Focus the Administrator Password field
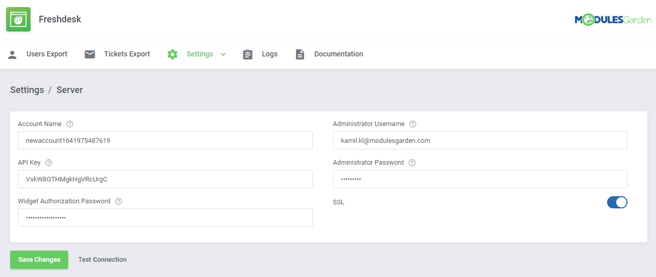 coord(480,179)
